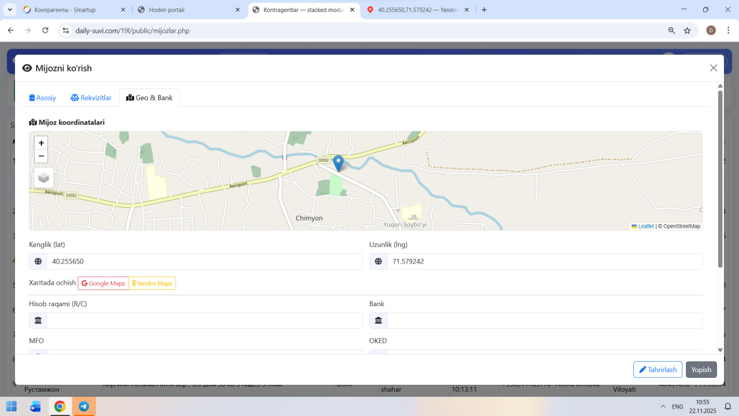Zoom in on the map with plus button
This screenshot has width=739, height=416.
point(41,143)
